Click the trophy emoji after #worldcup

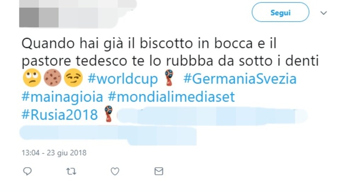[169, 77]
